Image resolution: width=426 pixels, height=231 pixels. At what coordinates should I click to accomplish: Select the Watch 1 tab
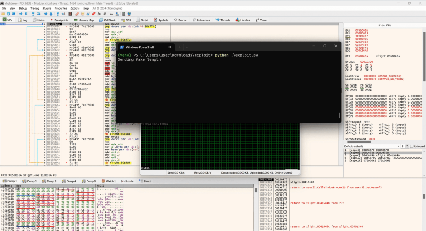[109, 181]
